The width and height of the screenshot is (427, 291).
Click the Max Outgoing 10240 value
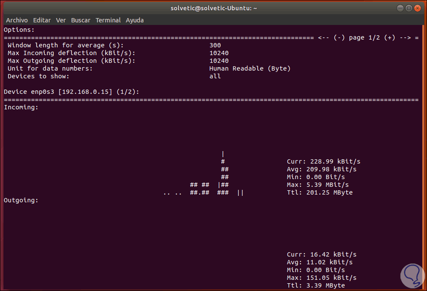coord(219,61)
